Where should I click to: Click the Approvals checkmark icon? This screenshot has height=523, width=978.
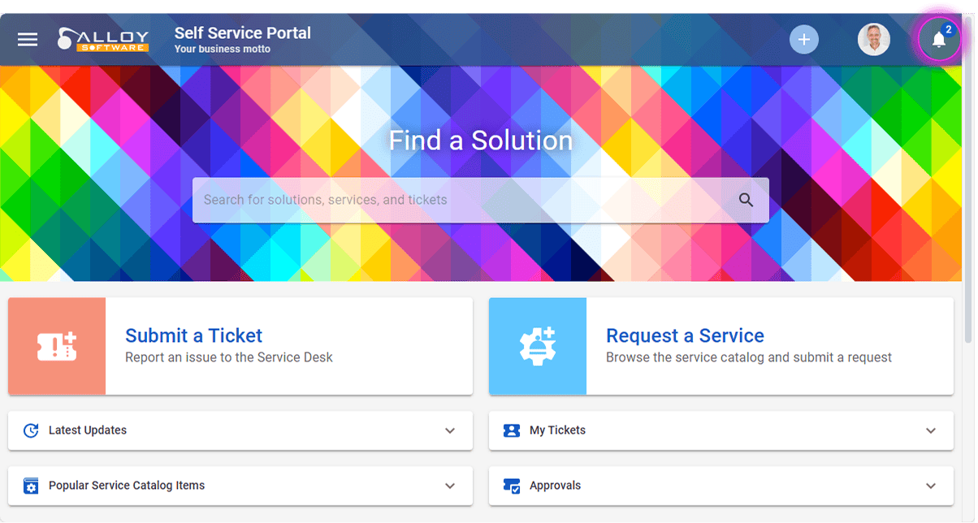point(512,486)
